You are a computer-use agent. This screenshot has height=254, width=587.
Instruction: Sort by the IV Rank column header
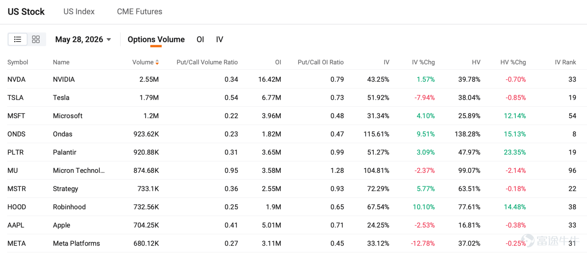565,62
